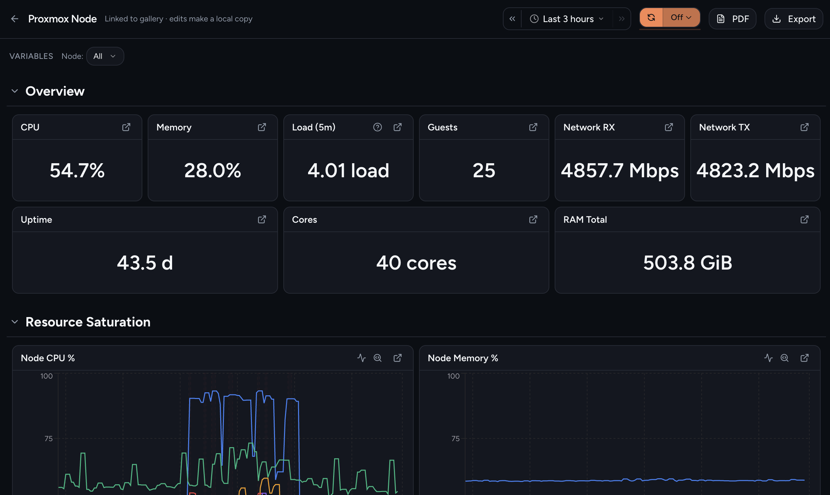Open the Last 3 hours time picker
The image size is (830, 495).
pyautogui.click(x=567, y=19)
